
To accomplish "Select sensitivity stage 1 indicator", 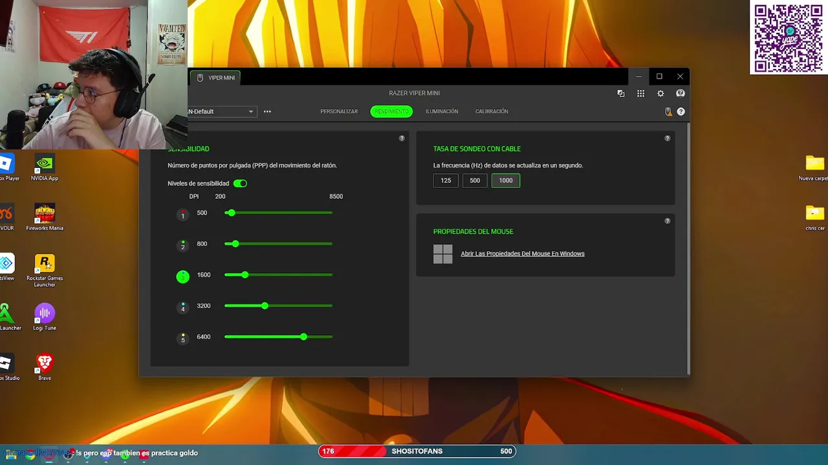I will pos(182,214).
